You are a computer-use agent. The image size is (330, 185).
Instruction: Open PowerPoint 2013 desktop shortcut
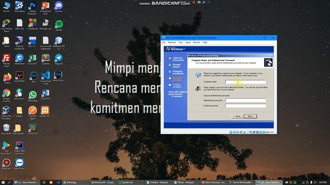click(x=46, y=8)
